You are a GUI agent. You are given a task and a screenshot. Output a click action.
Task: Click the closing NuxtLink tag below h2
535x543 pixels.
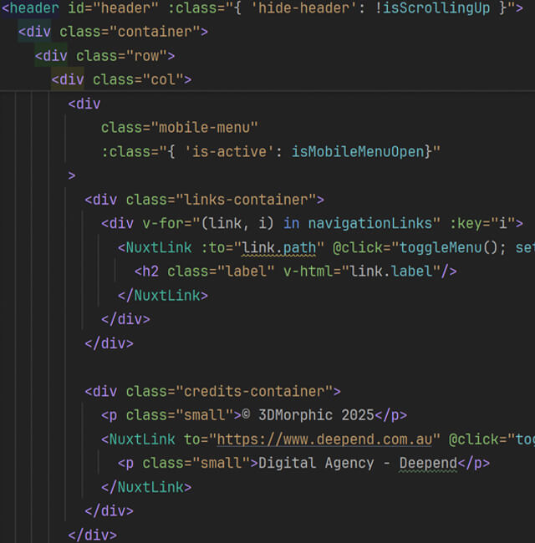[163, 296]
